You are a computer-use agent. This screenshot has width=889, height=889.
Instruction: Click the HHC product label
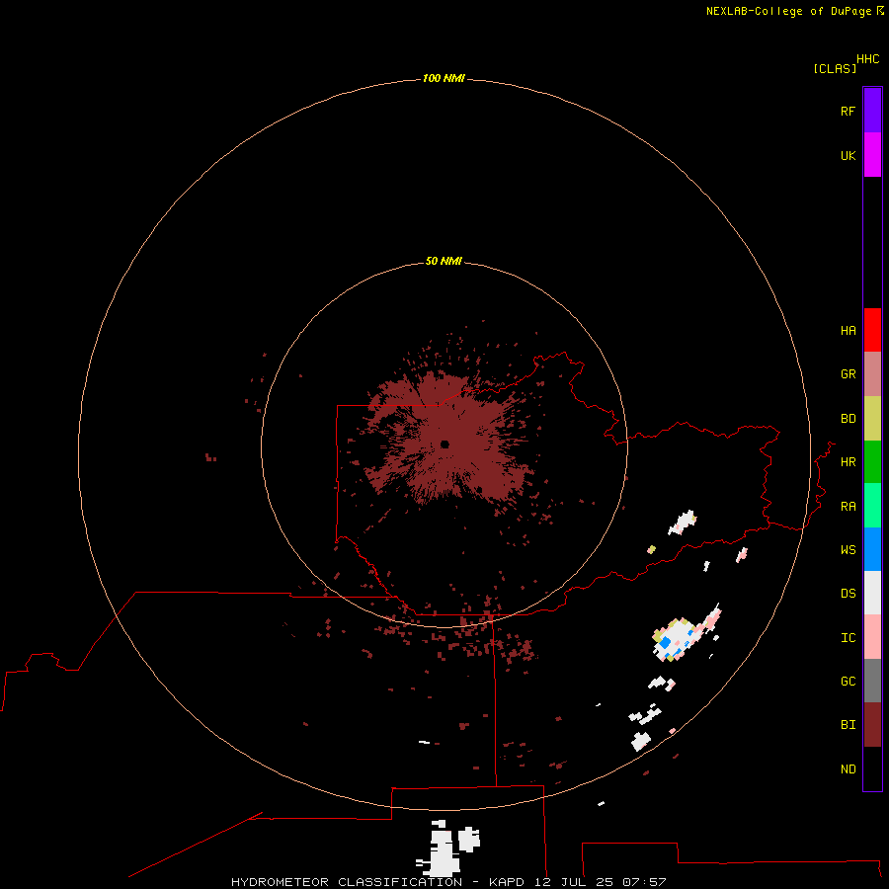click(867, 59)
